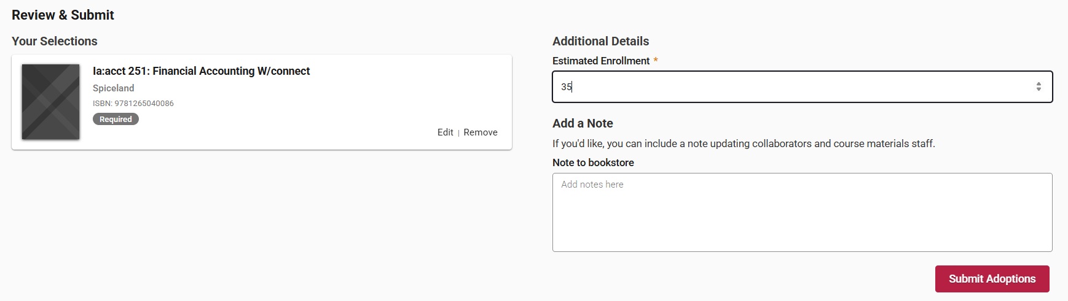Click the Your Selections heading

pyautogui.click(x=54, y=41)
